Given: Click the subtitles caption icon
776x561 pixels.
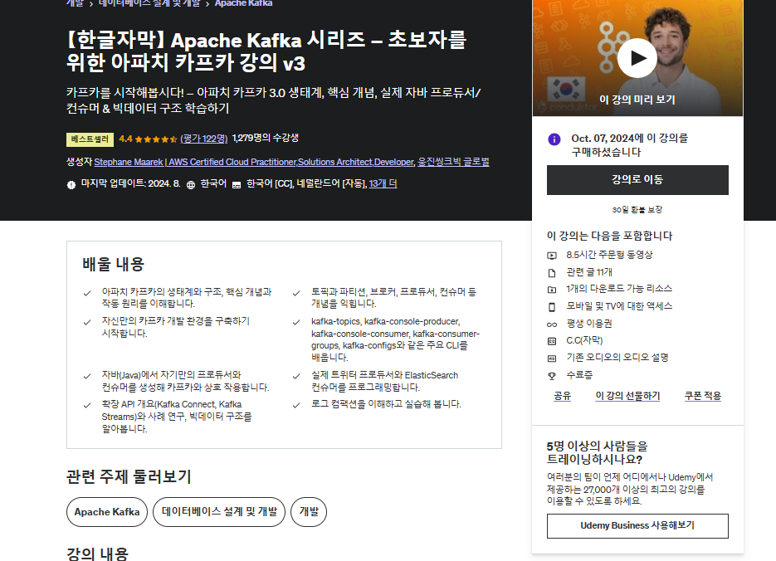Looking at the screenshot, I should coord(237,184).
